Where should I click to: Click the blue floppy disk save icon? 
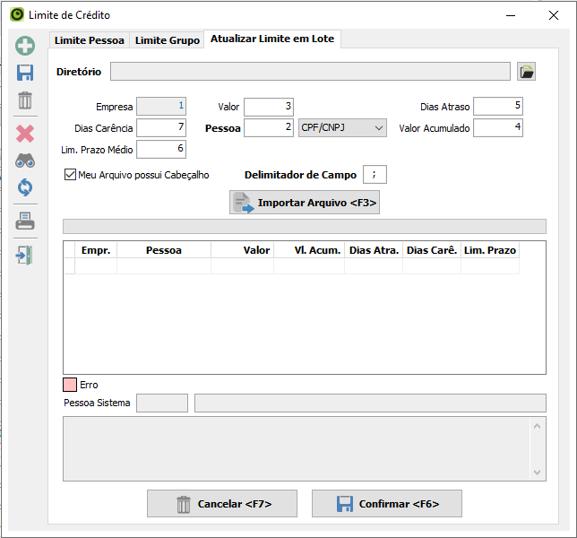(25, 74)
